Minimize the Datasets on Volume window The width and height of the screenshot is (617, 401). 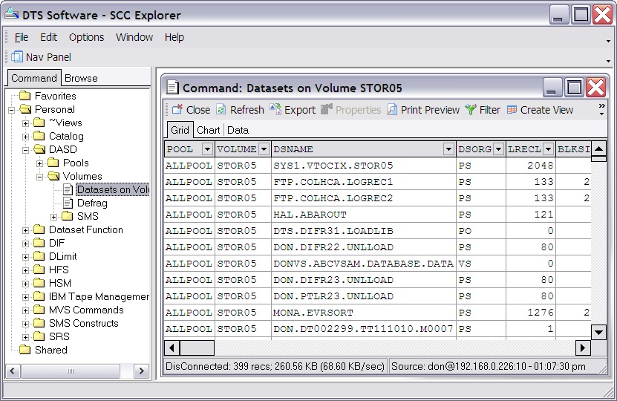click(x=552, y=87)
